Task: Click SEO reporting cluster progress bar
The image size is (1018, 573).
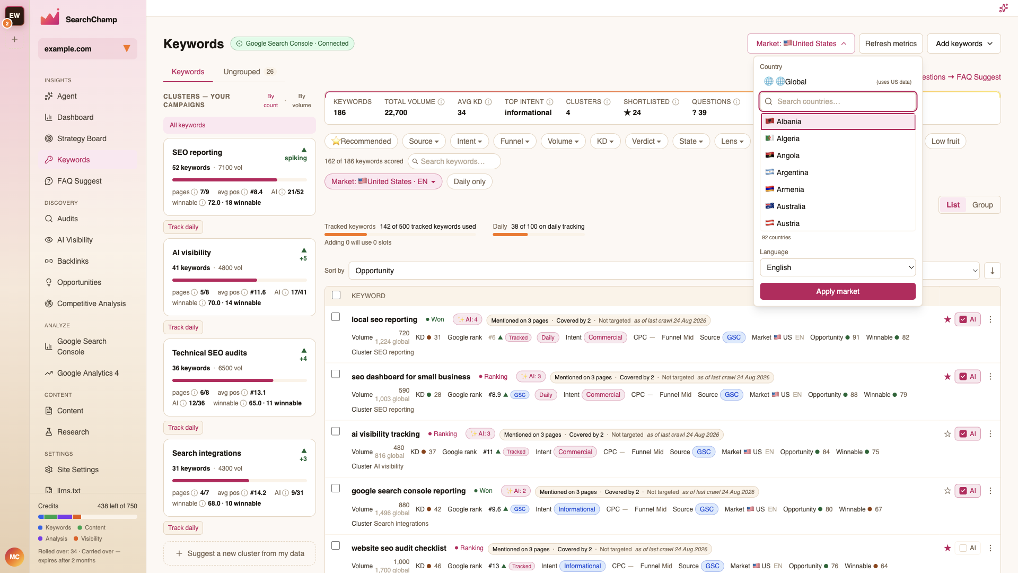Action: [240, 180]
